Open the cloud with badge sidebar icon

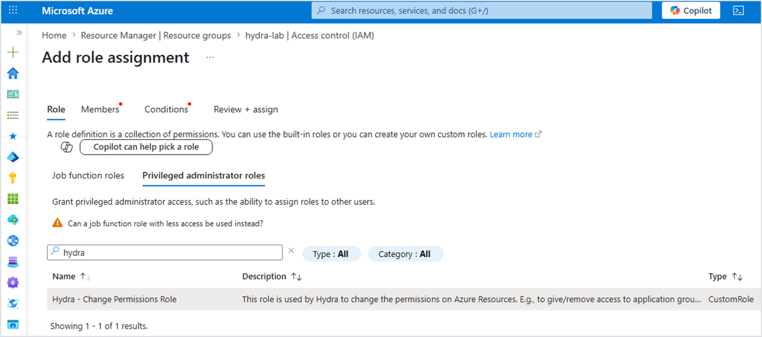click(x=13, y=220)
